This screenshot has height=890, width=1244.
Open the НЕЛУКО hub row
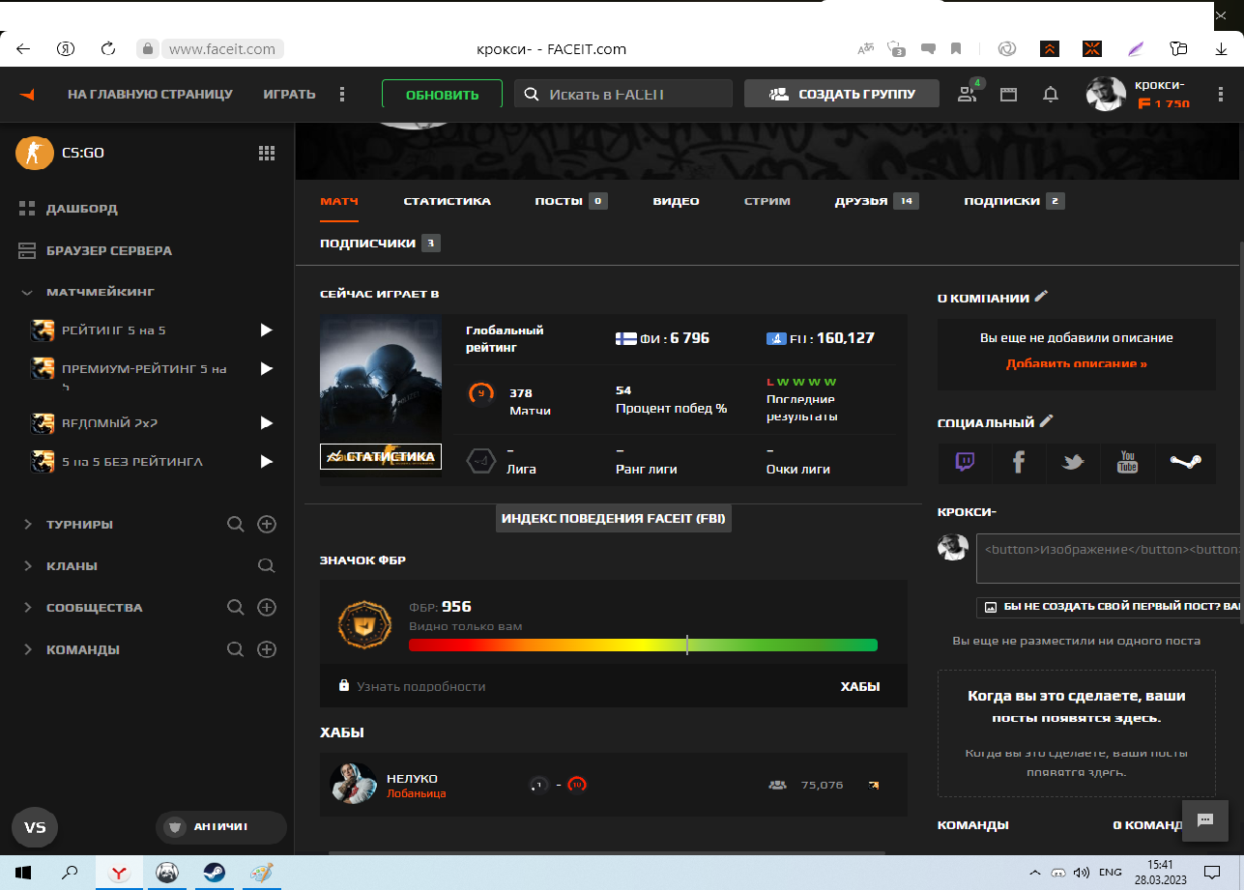613,784
